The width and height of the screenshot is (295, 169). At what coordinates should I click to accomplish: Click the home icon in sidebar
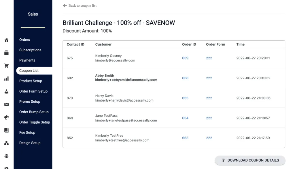pyautogui.click(x=6, y=40)
